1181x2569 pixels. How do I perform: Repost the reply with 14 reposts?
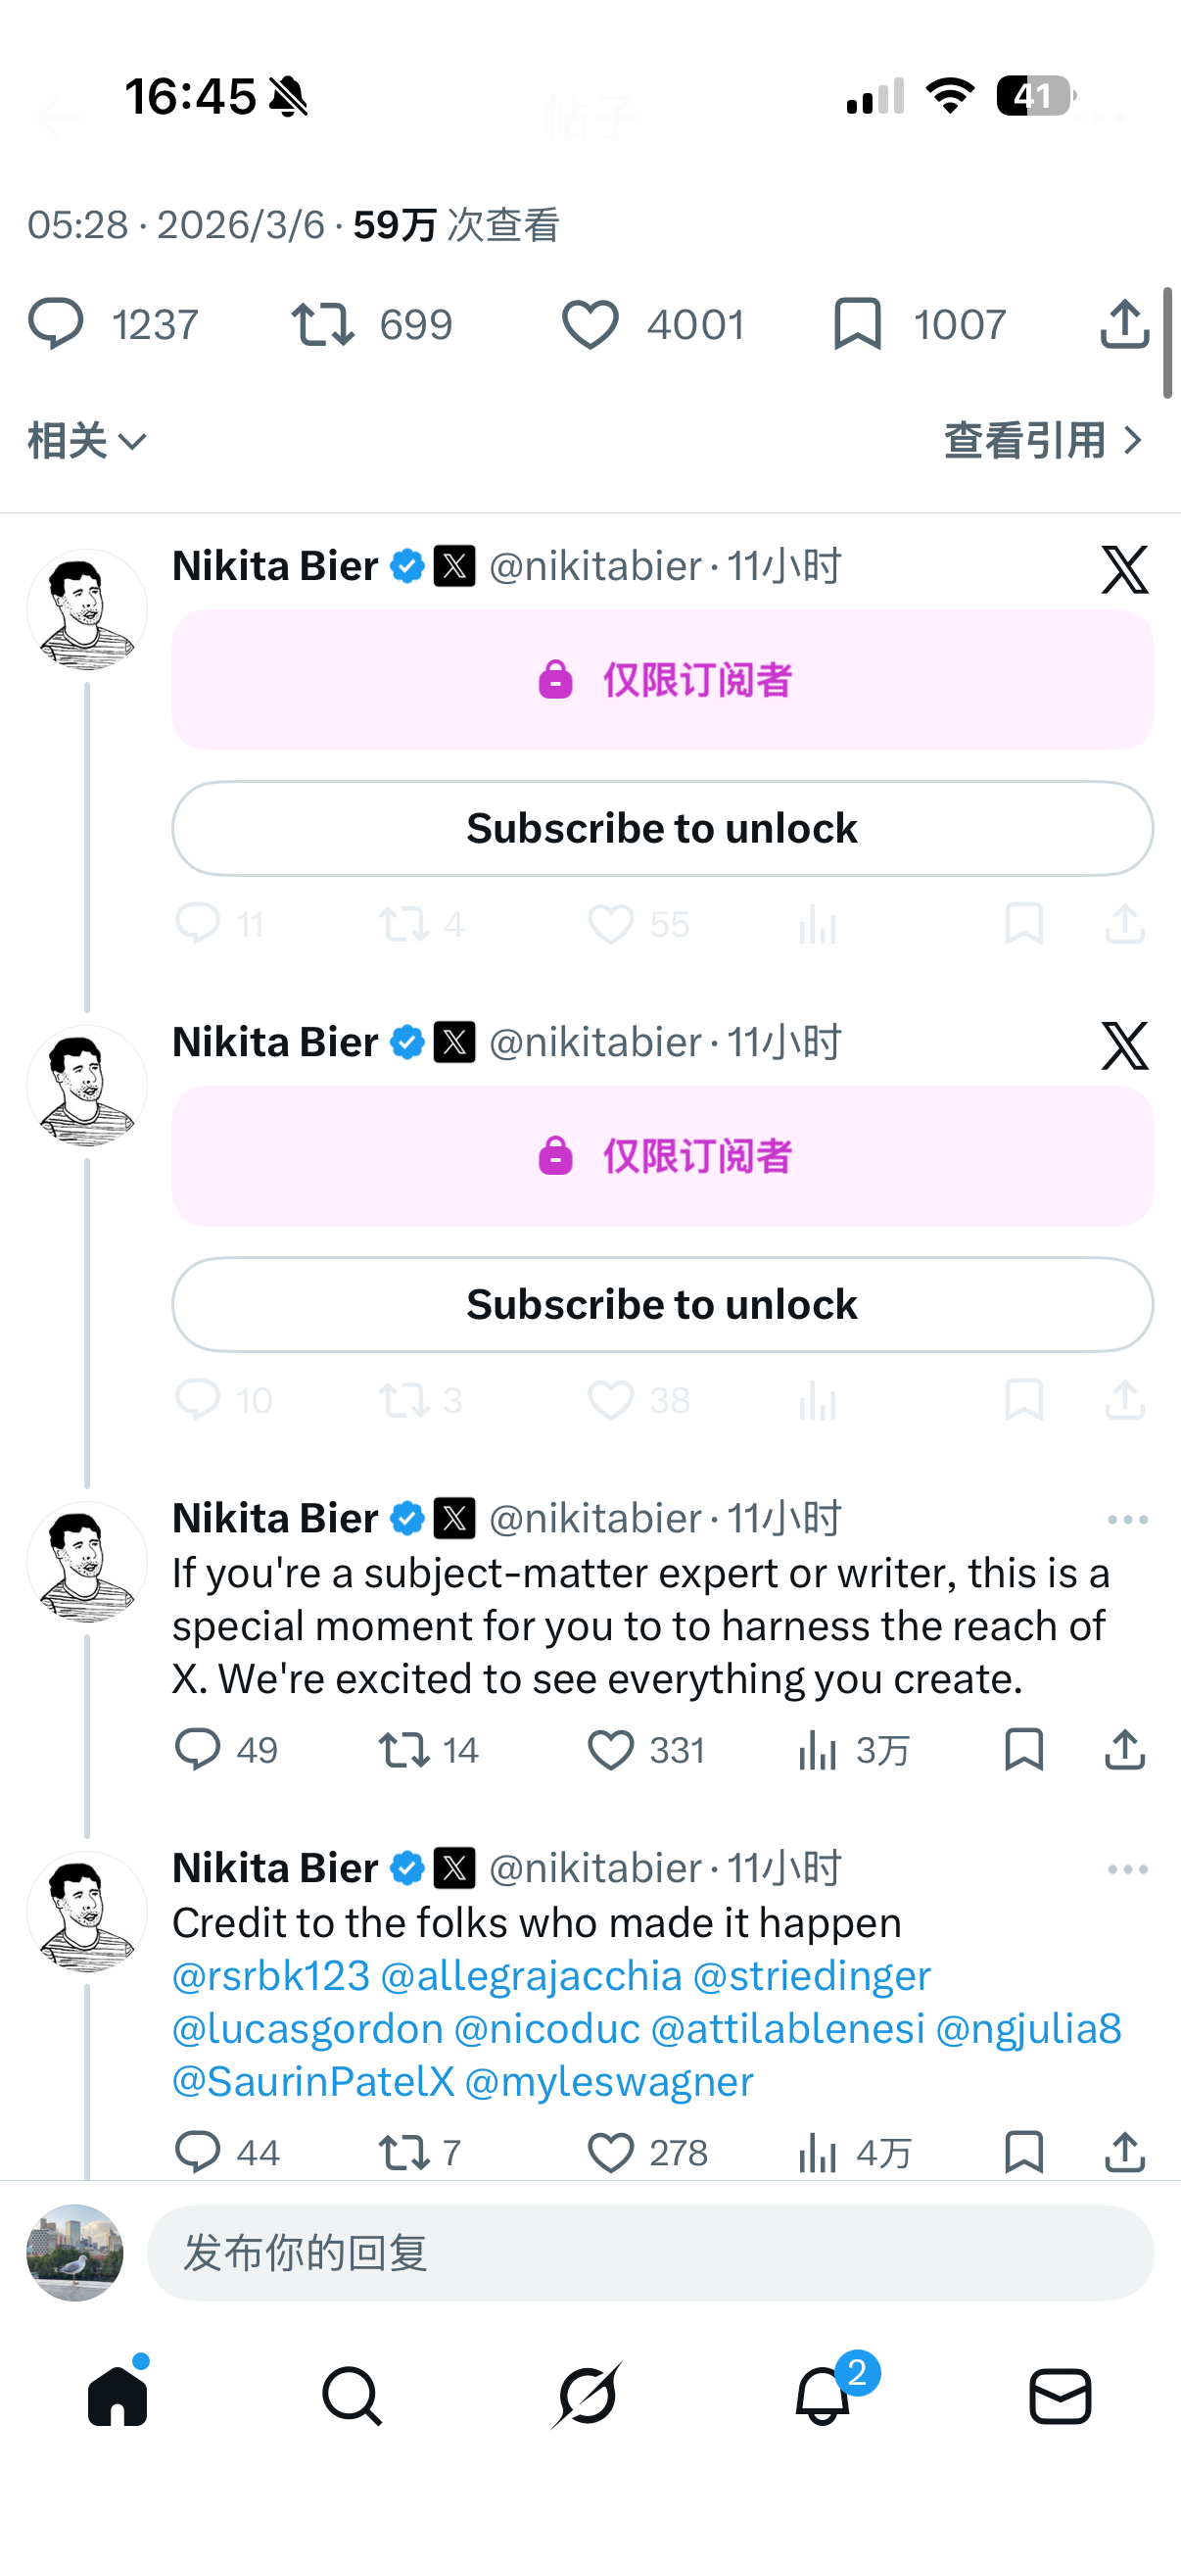pos(403,1750)
